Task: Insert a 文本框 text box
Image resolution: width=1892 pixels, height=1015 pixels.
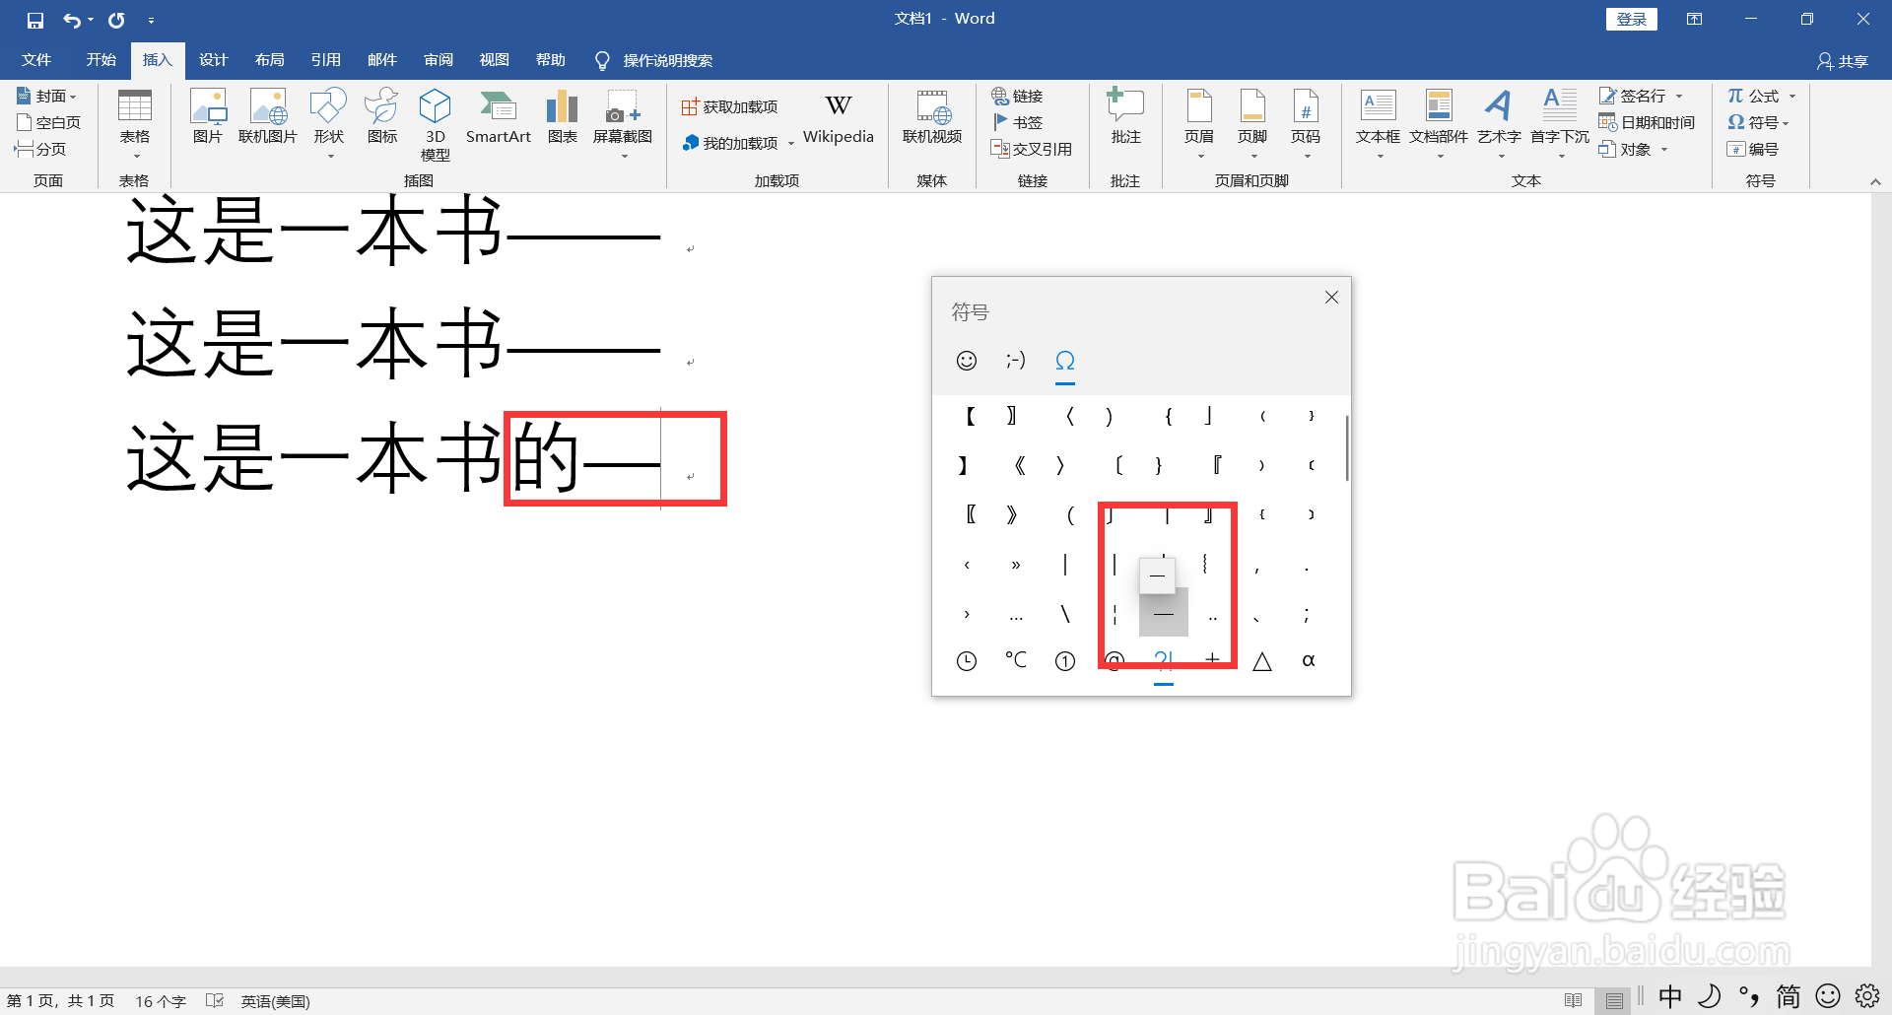Action: 1378,125
